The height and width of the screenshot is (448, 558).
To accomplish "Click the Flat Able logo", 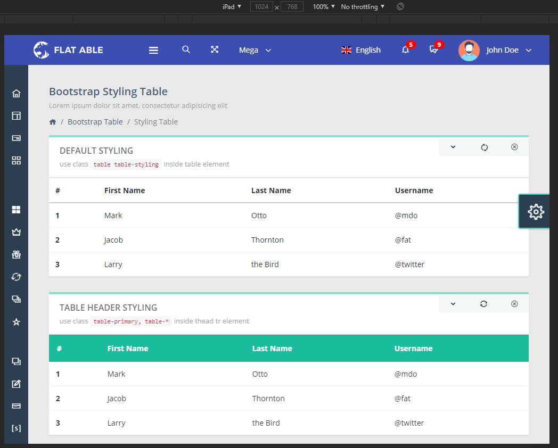I will (68, 50).
